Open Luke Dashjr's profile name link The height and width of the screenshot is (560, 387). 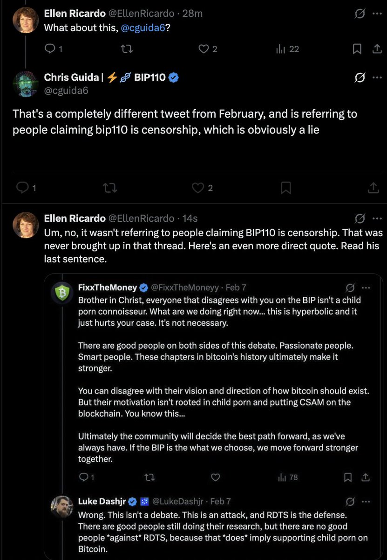[x=105, y=501]
